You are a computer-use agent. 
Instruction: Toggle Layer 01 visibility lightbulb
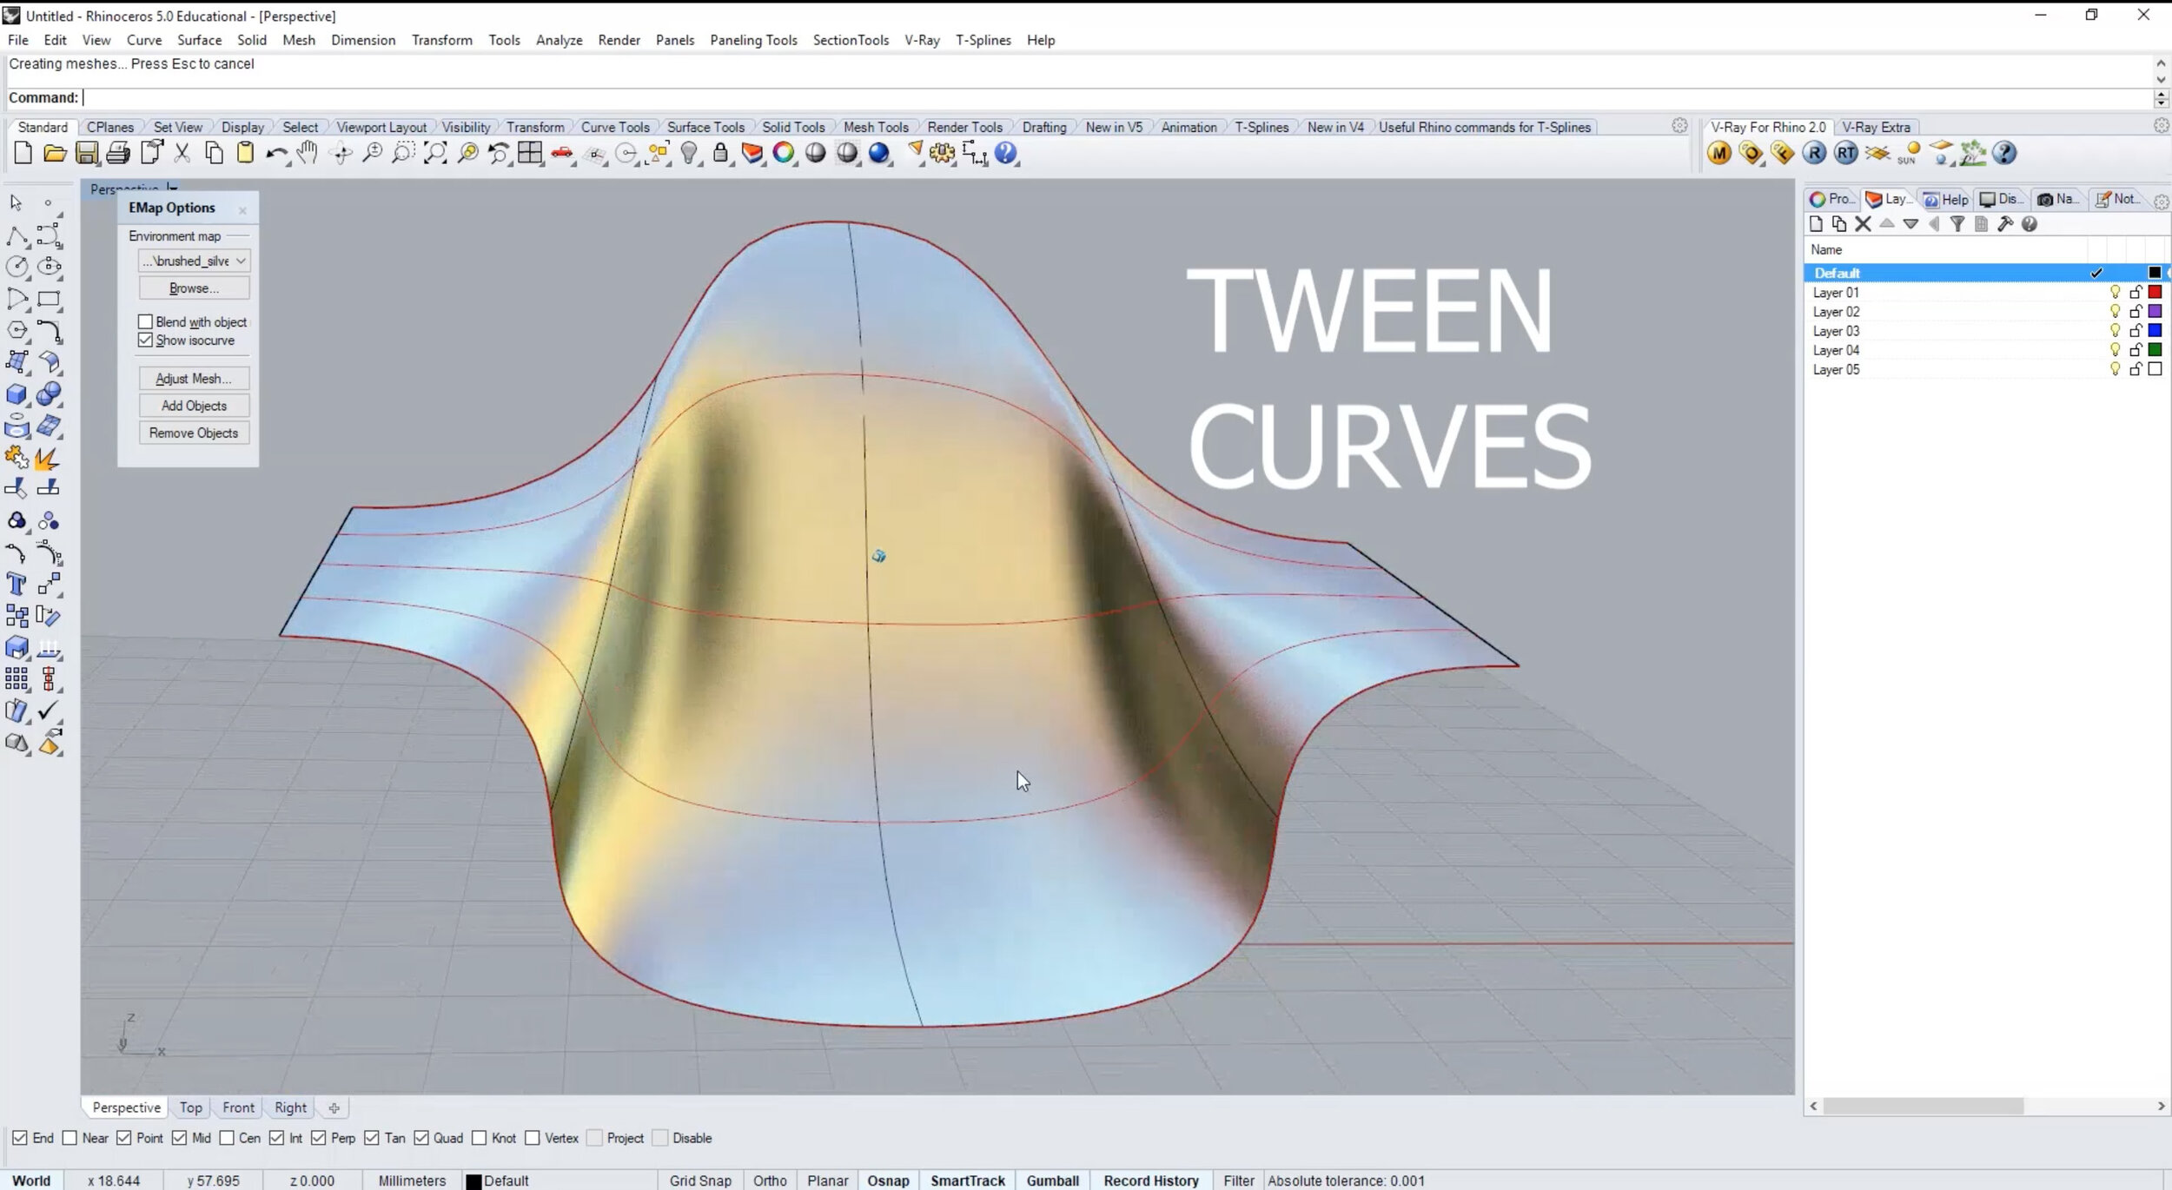click(2115, 293)
